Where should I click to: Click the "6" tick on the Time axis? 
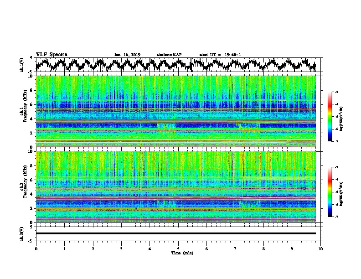207,249
